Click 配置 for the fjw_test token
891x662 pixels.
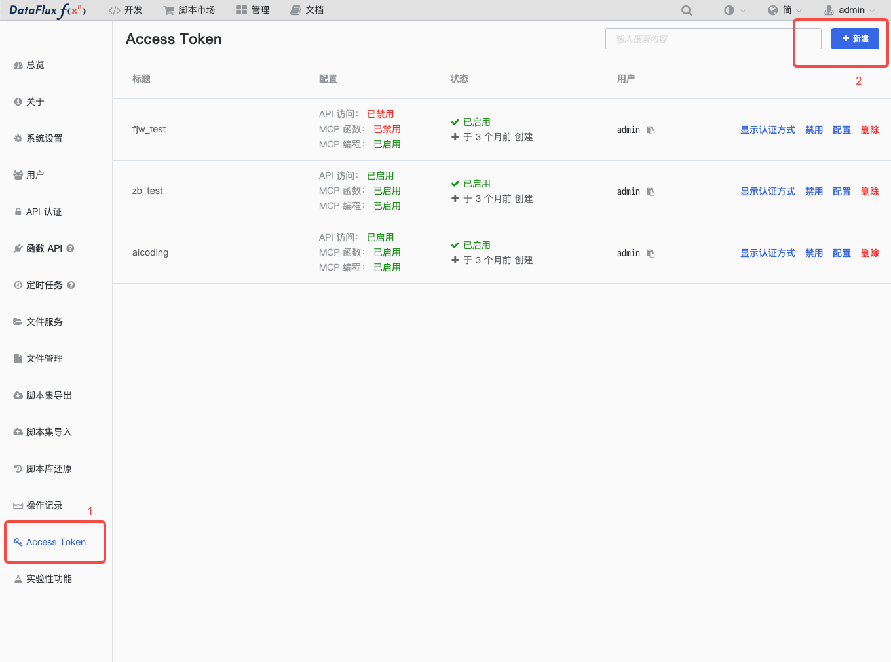click(x=842, y=130)
